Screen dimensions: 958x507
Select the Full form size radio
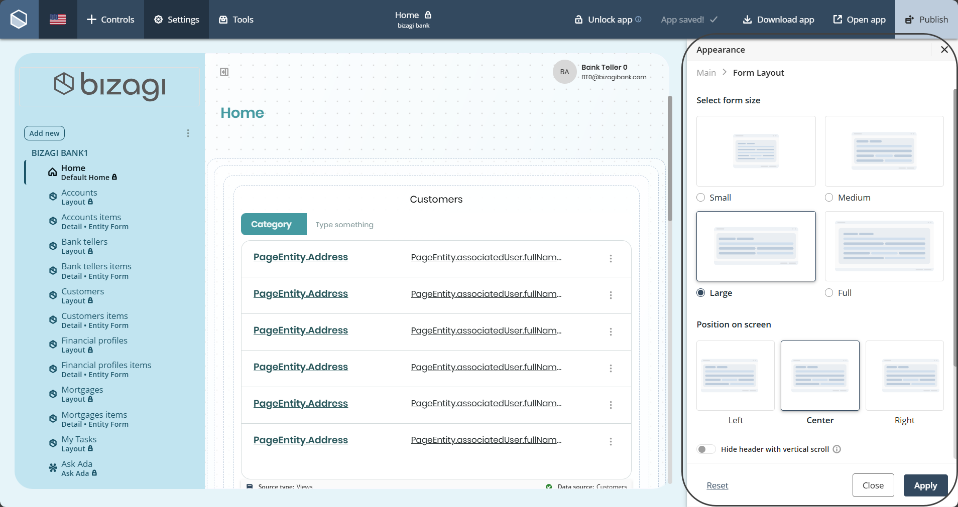(x=829, y=293)
